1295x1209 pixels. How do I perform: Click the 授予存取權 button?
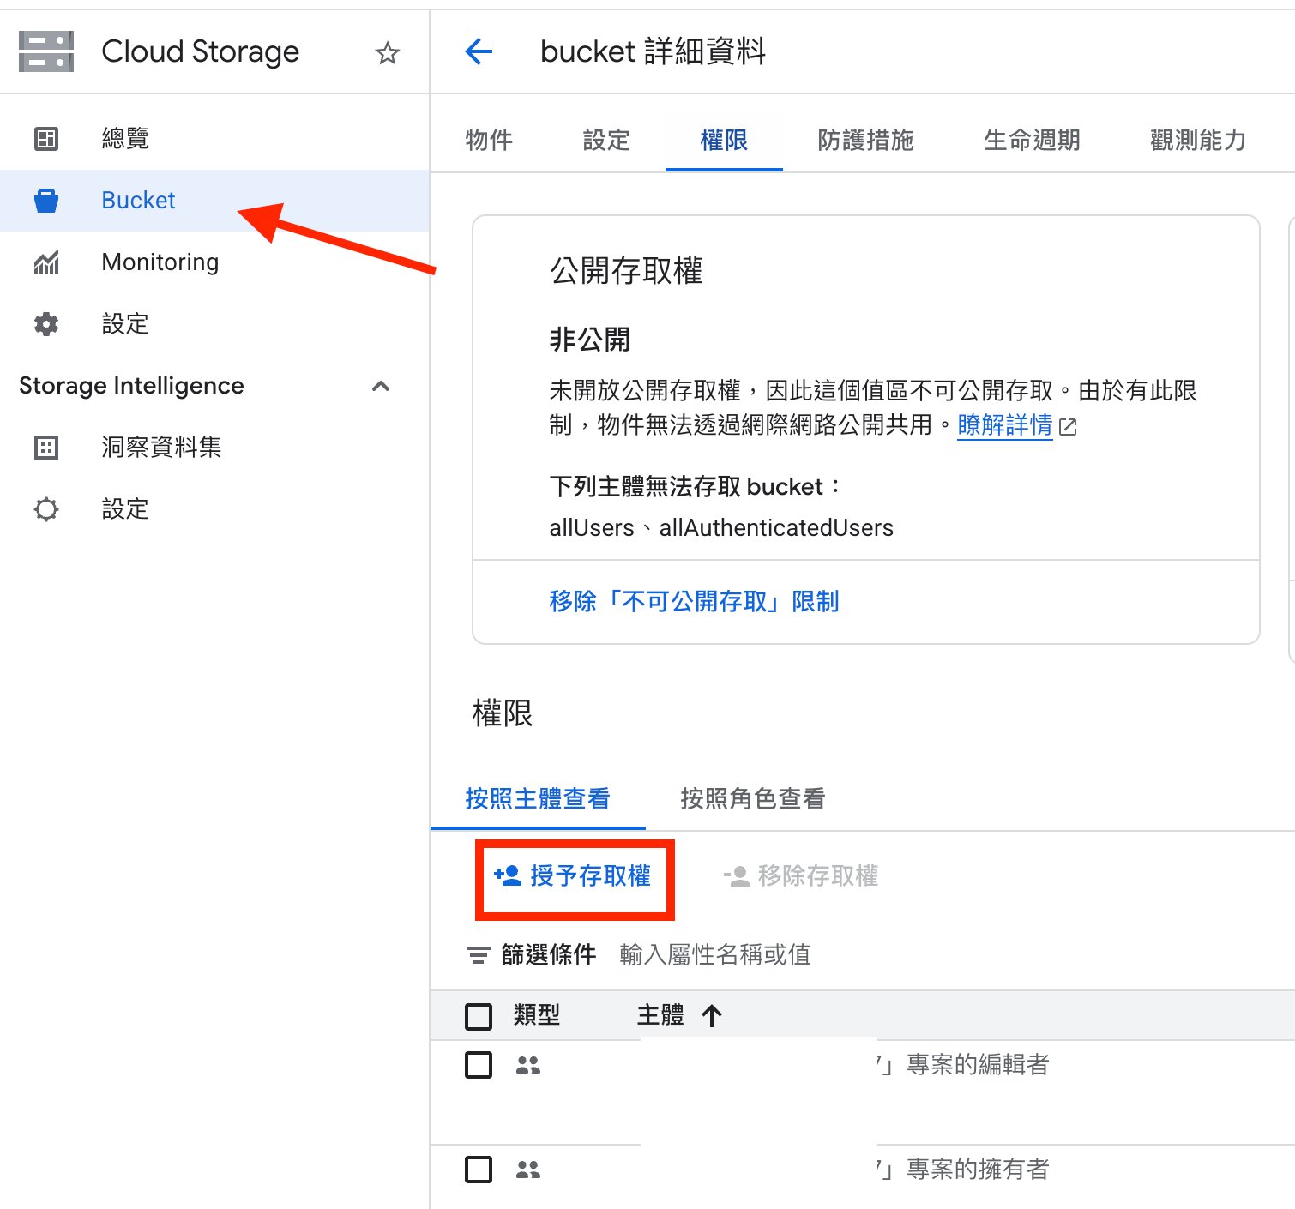click(x=574, y=876)
